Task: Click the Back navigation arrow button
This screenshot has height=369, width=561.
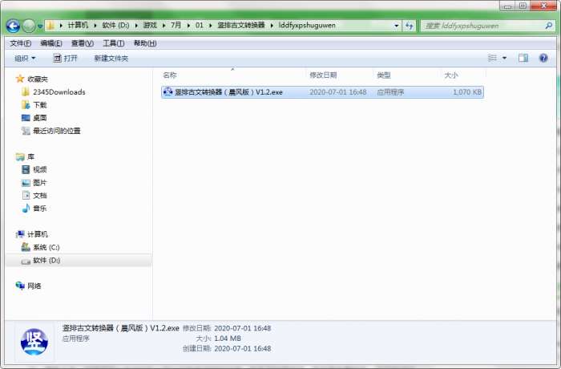Action: pyautogui.click(x=13, y=26)
